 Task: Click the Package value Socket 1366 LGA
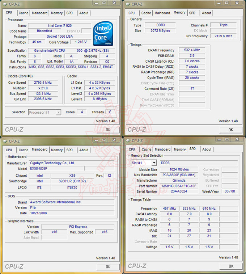60,36
